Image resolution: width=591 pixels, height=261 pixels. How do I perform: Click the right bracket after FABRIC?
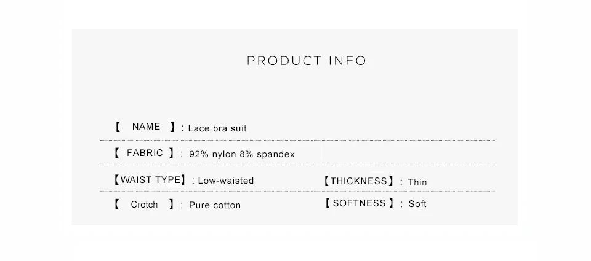pos(172,153)
